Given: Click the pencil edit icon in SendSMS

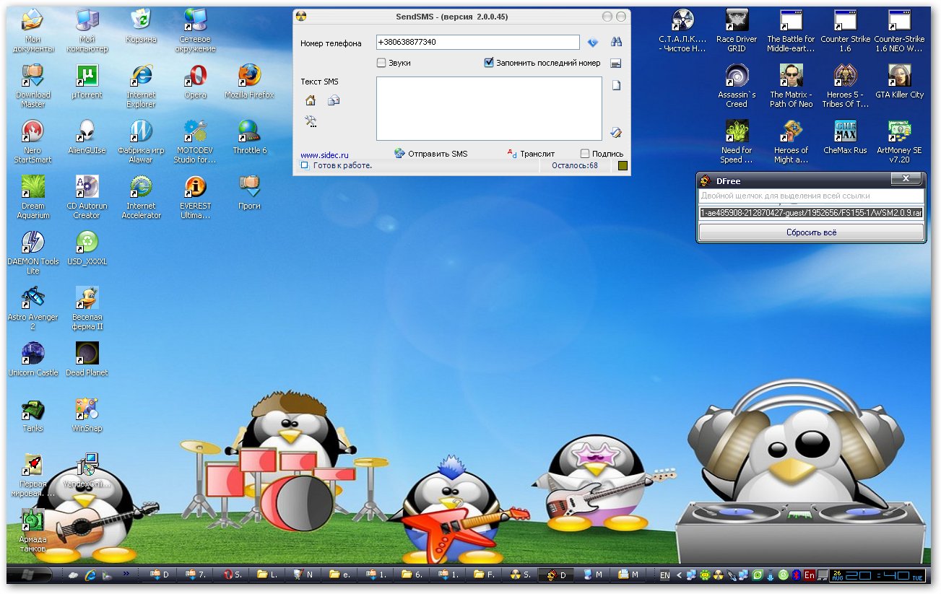Looking at the screenshot, I should pos(616,132).
